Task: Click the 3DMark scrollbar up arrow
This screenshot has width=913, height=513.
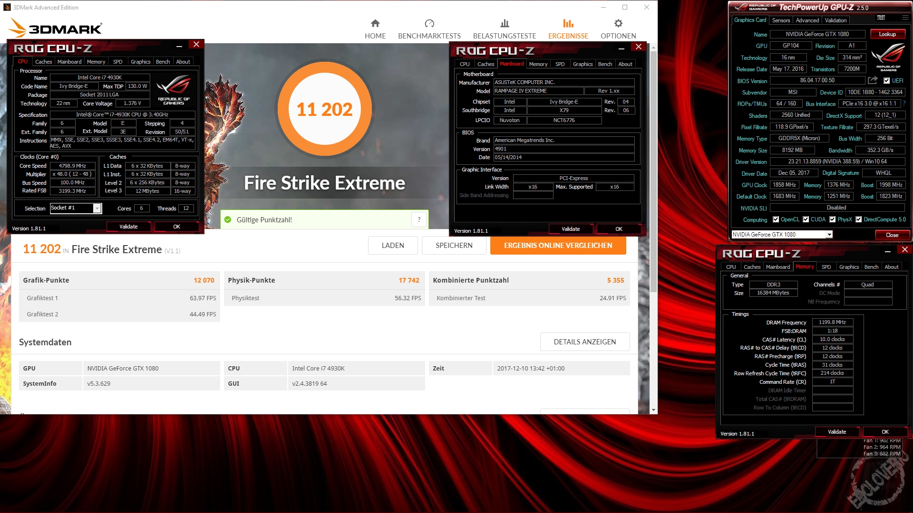Action: click(x=653, y=47)
